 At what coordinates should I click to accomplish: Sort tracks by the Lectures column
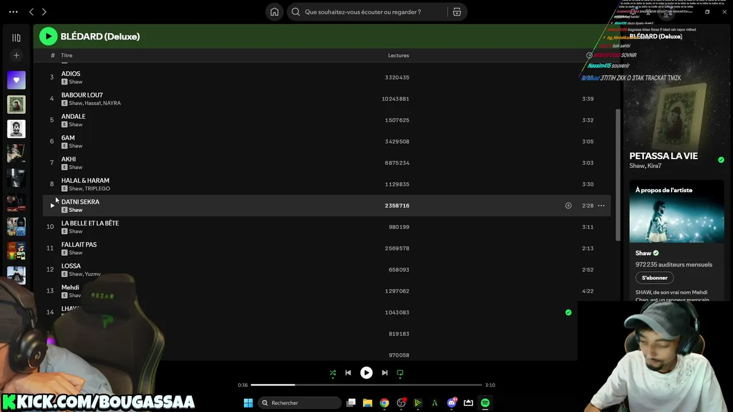399,56
